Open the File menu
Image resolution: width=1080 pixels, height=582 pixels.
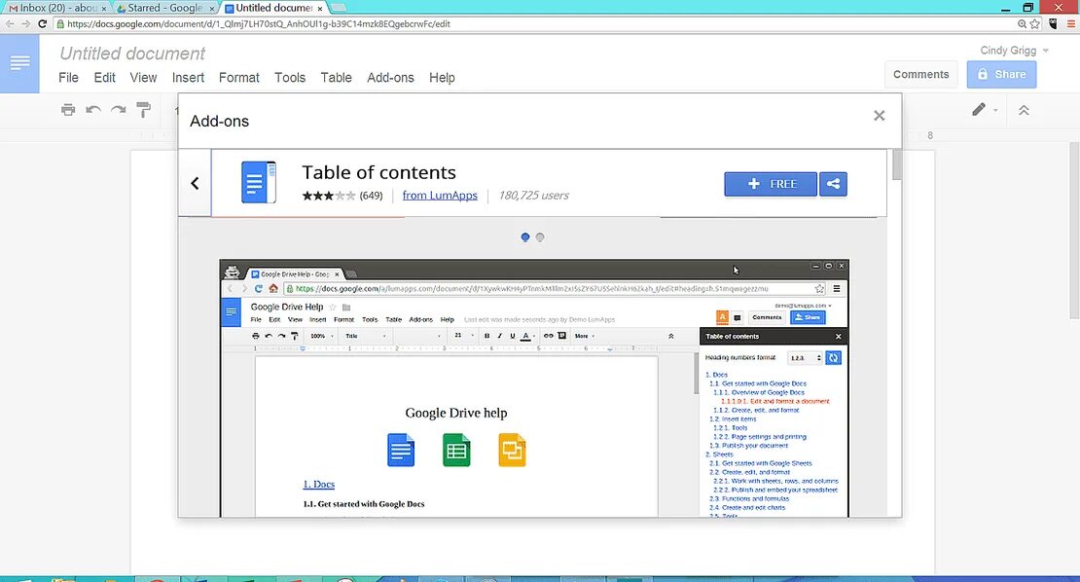[68, 78]
